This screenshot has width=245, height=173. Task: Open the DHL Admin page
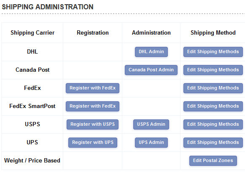pyautogui.click(x=151, y=52)
